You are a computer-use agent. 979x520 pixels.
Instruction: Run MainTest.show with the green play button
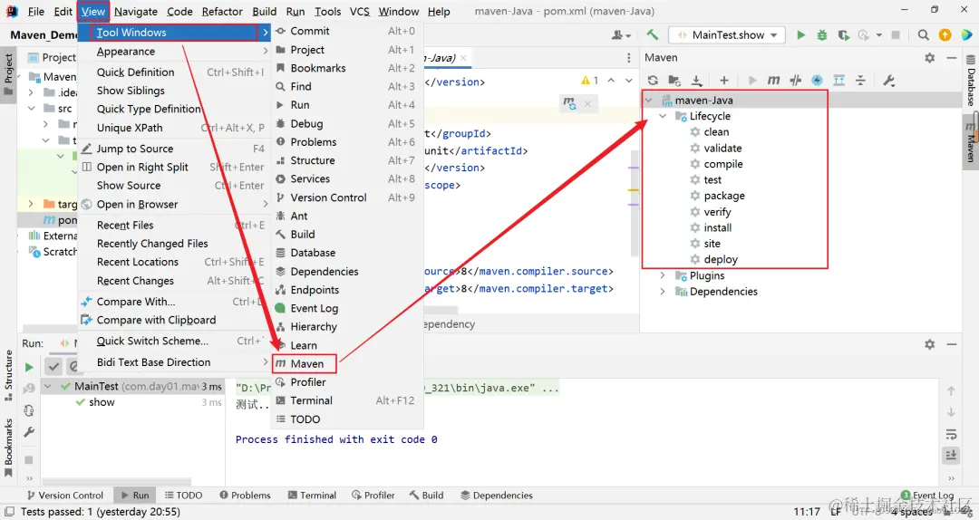tap(800, 35)
